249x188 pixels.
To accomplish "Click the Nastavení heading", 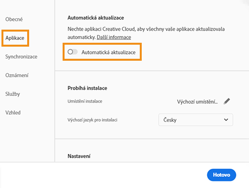I will tap(79, 156).
